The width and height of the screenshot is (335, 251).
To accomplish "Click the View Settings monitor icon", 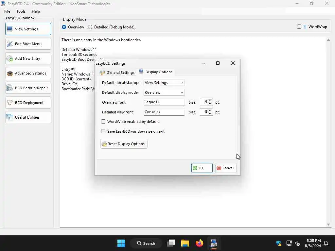I will click(x=9, y=29).
